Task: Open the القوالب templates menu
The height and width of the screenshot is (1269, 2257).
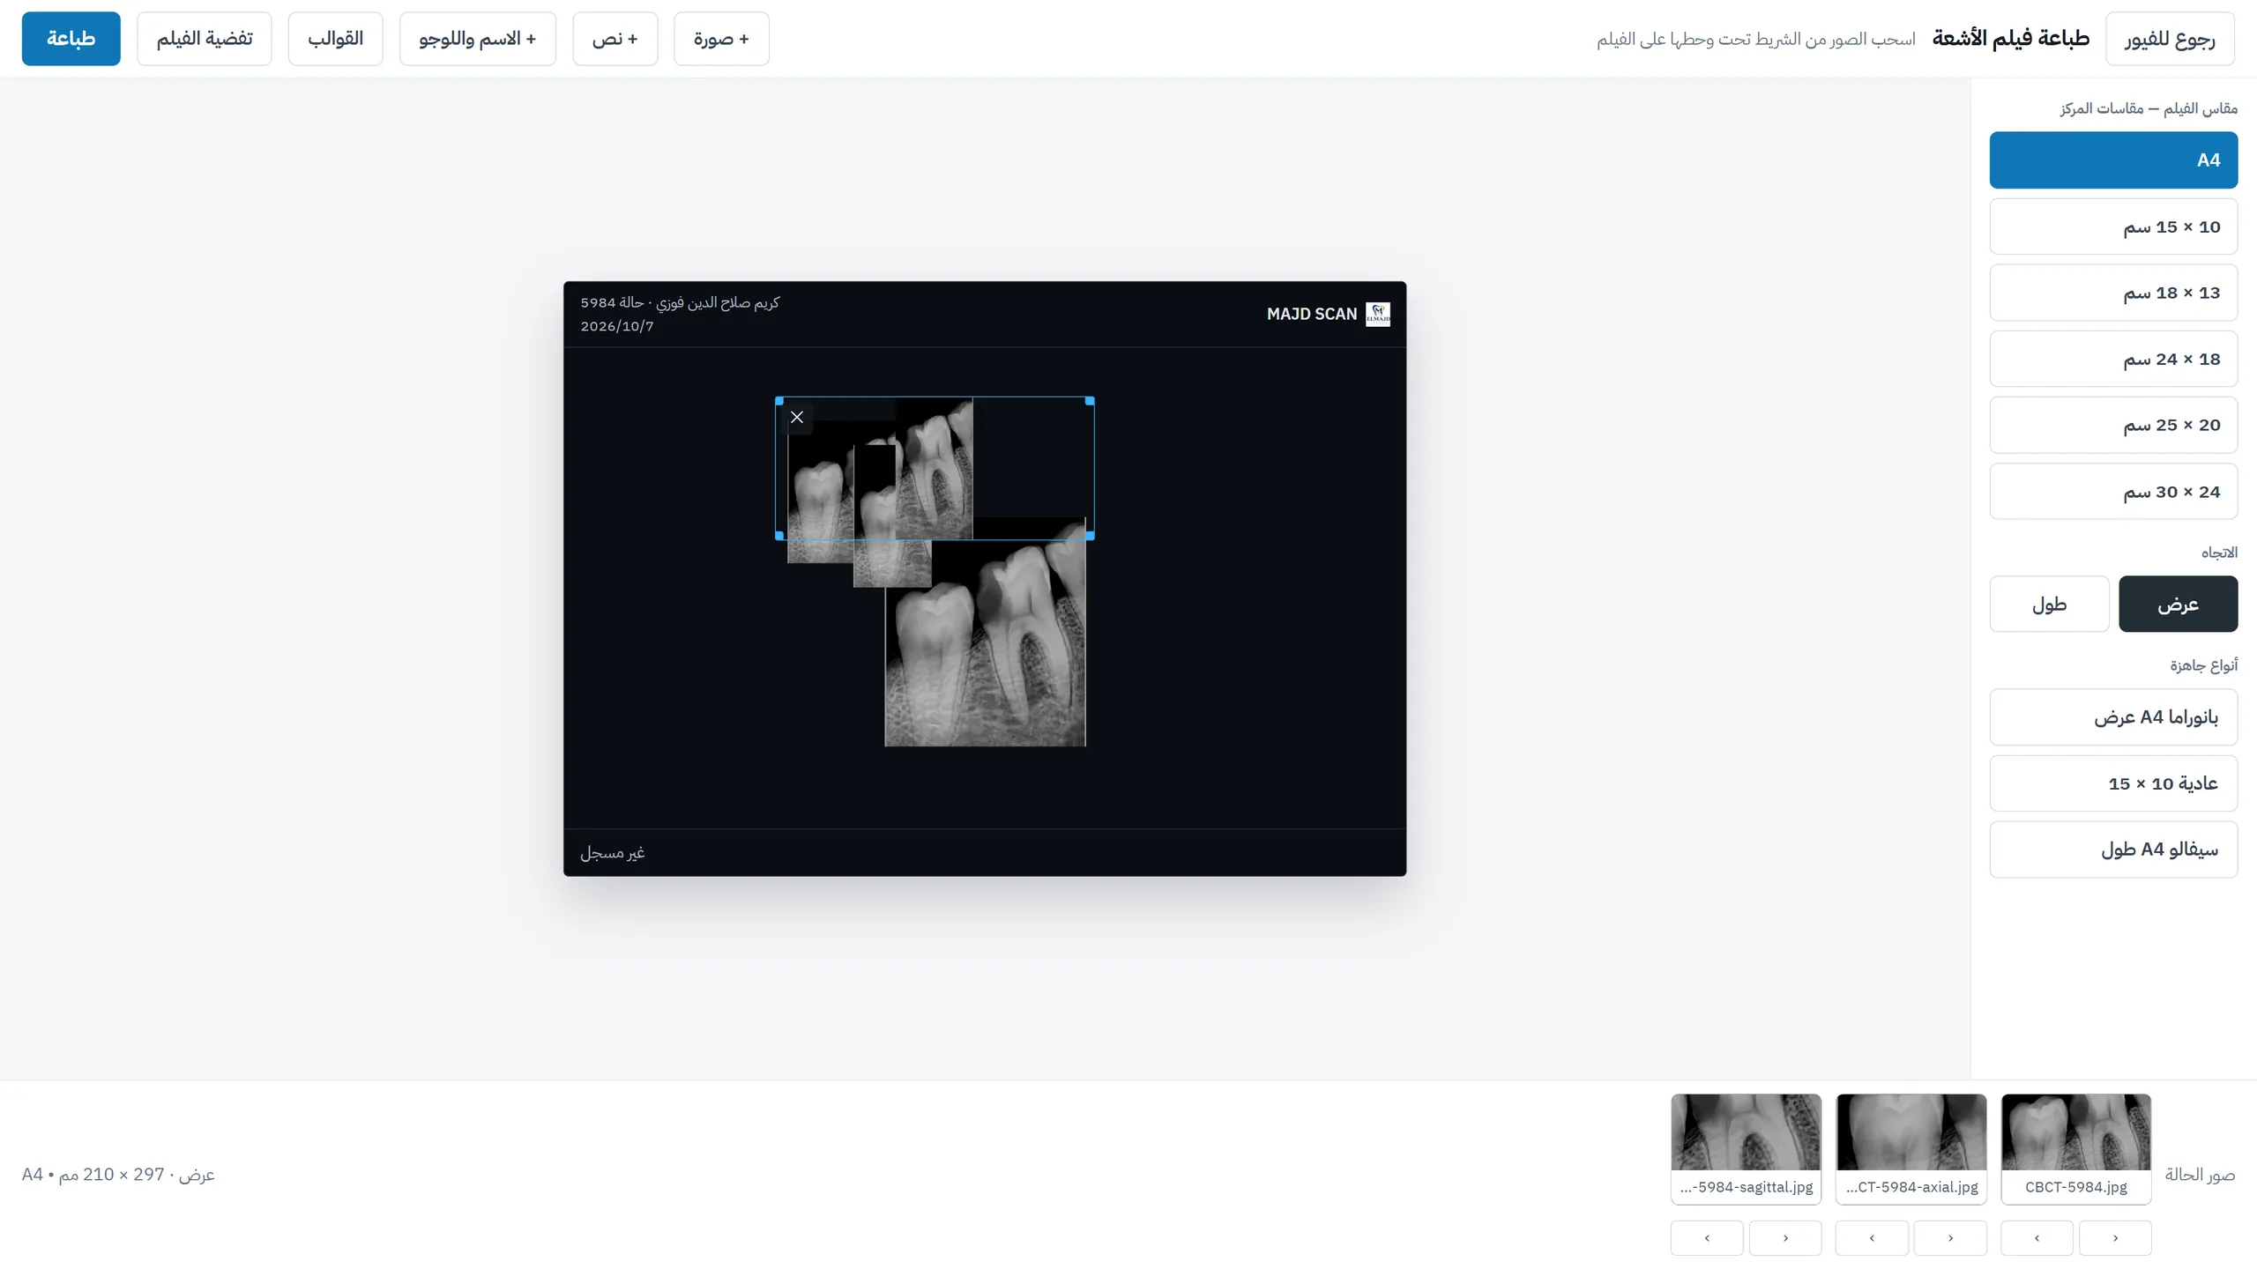Action: [336, 39]
